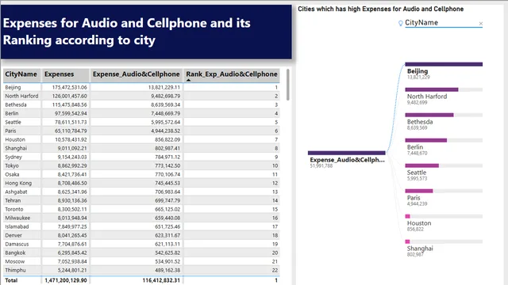The width and height of the screenshot is (508, 285).
Task: Select the Damascus row in the table
Action: point(141,245)
